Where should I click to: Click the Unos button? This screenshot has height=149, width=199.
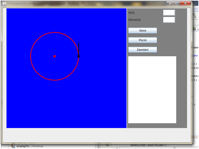[x=142, y=30]
